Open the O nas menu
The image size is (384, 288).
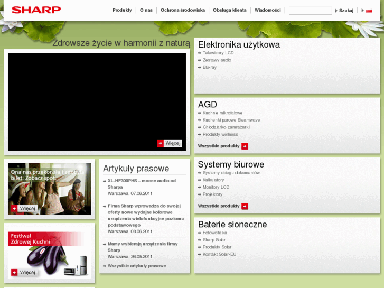[x=146, y=10]
